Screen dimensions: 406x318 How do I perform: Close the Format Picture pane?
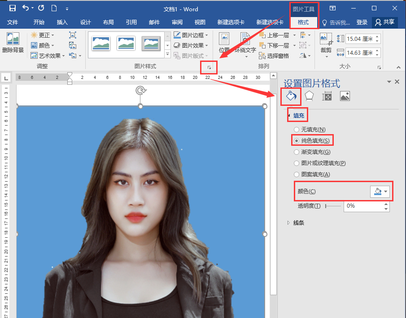[397, 82]
